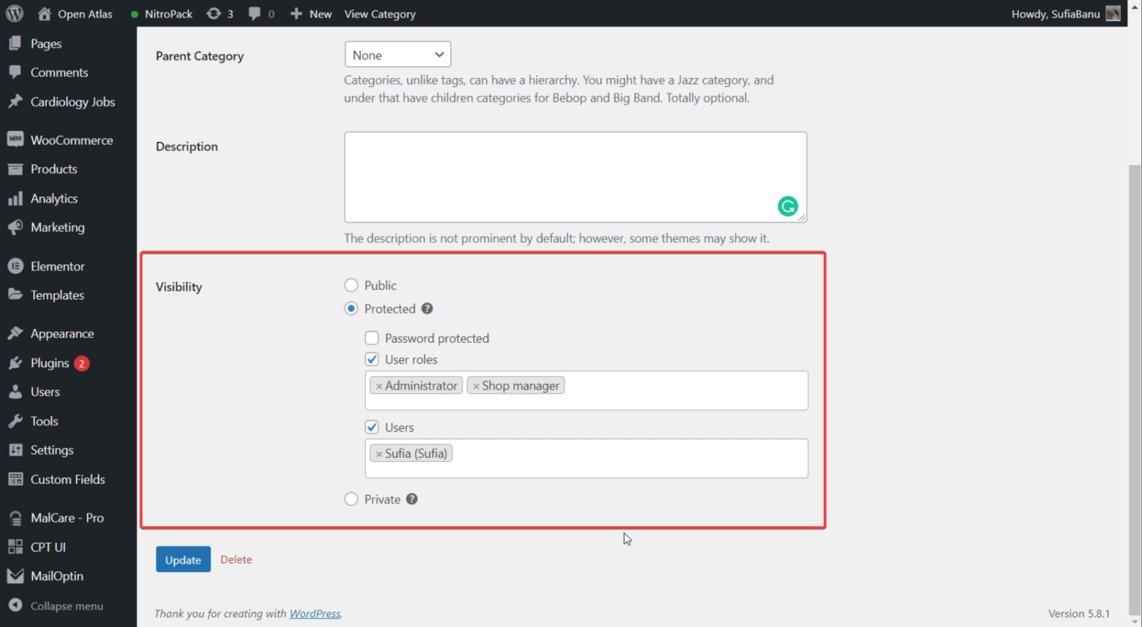Open the updates icon in admin bar

click(219, 13)
